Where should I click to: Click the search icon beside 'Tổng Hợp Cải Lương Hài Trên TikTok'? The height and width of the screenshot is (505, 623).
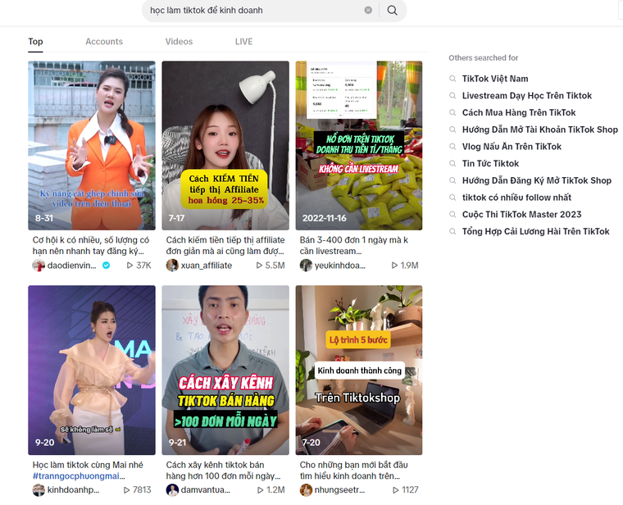452,232
